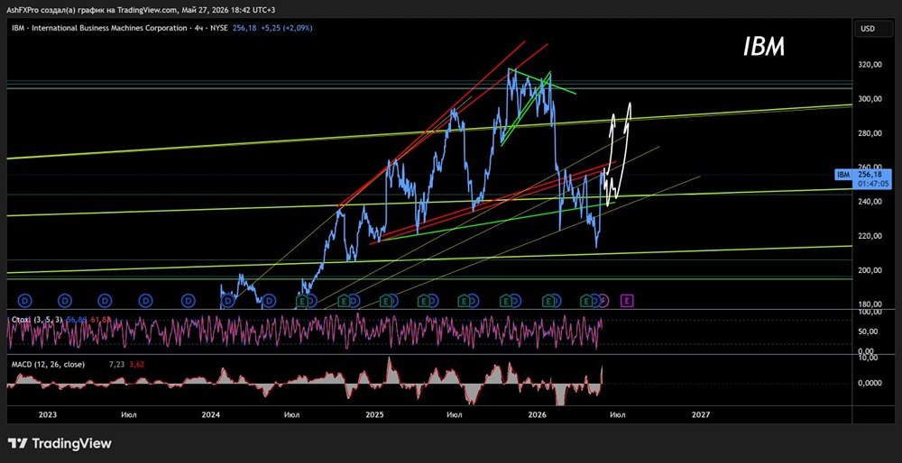Viewport: 902px width, 463px height.
Task: Click the 2027 time axis label
Action: [x=701, y=413]
